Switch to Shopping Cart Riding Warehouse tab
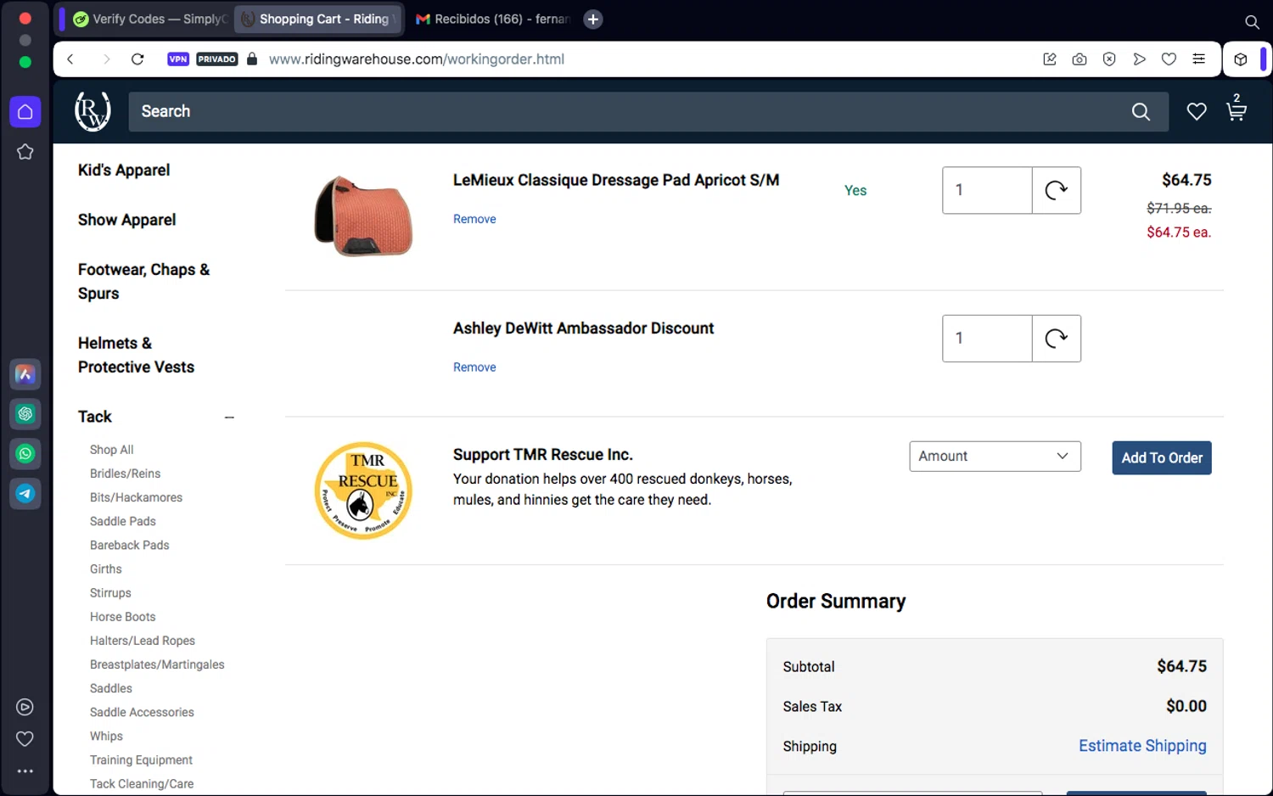The image size is (1273, 796). 319,20
